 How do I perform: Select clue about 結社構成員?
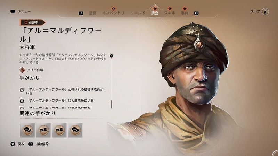[62, 91]
